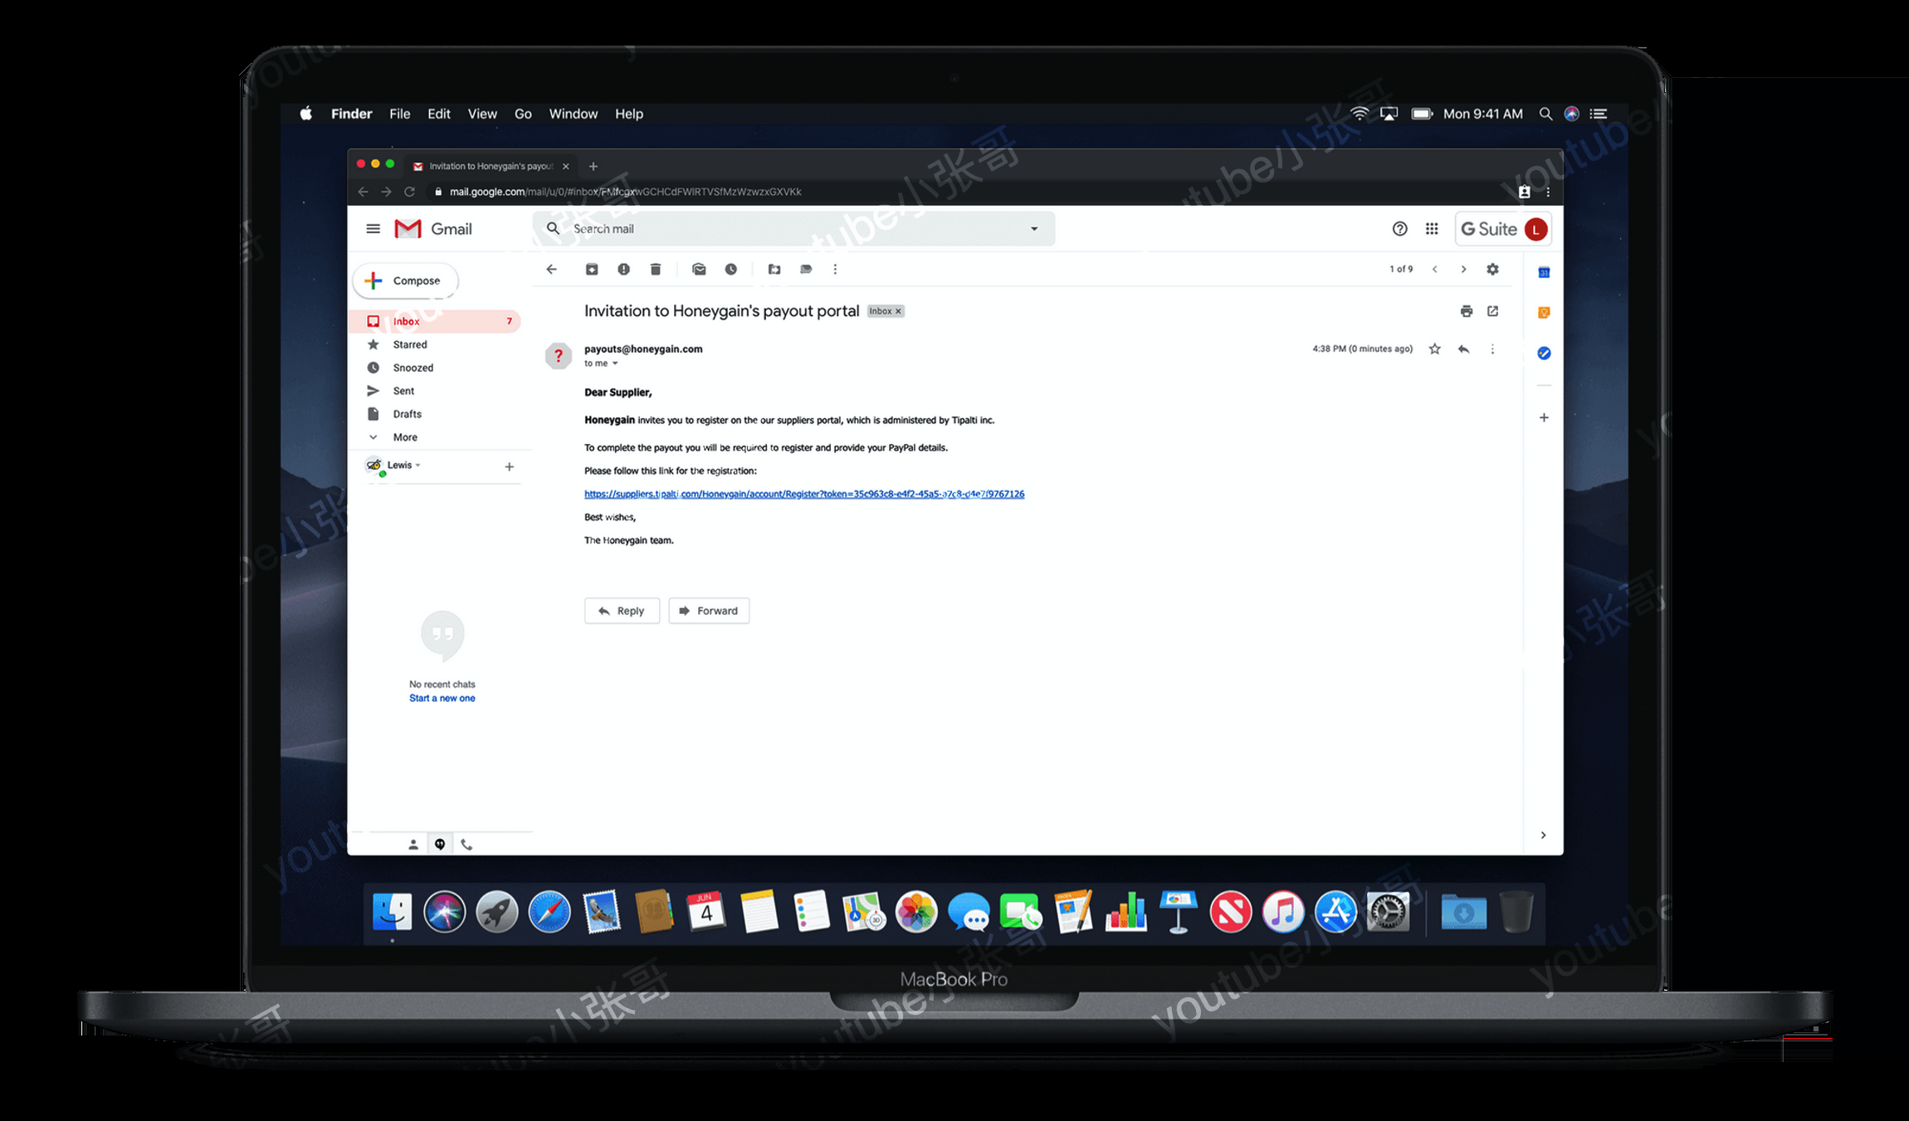Open the Edit menu in menu bar

click(439, 114)
